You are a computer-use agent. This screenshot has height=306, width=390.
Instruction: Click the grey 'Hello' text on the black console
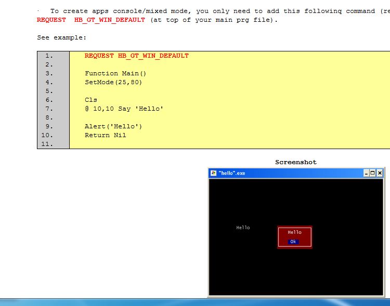(243, 228)
